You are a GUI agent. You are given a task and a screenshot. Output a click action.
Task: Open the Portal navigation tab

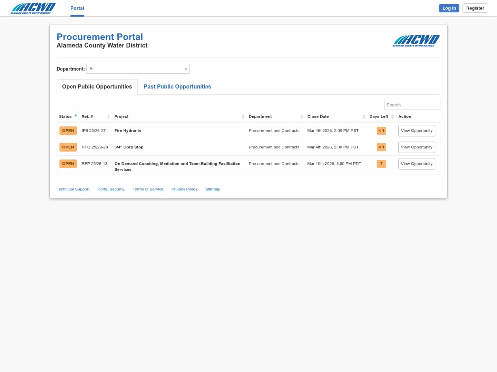point(77,8)
